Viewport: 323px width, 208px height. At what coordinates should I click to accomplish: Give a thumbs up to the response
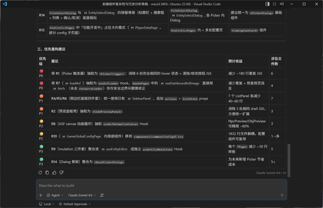point(54,173)
